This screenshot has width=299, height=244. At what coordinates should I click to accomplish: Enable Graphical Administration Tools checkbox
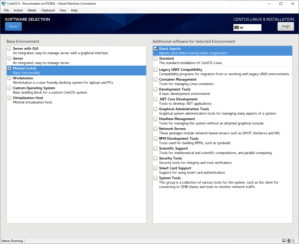(156, 109)
